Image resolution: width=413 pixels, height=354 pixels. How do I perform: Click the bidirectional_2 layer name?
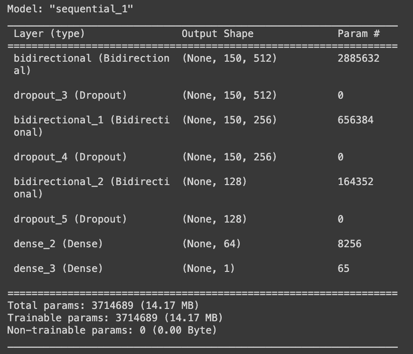tap(92, 187)
